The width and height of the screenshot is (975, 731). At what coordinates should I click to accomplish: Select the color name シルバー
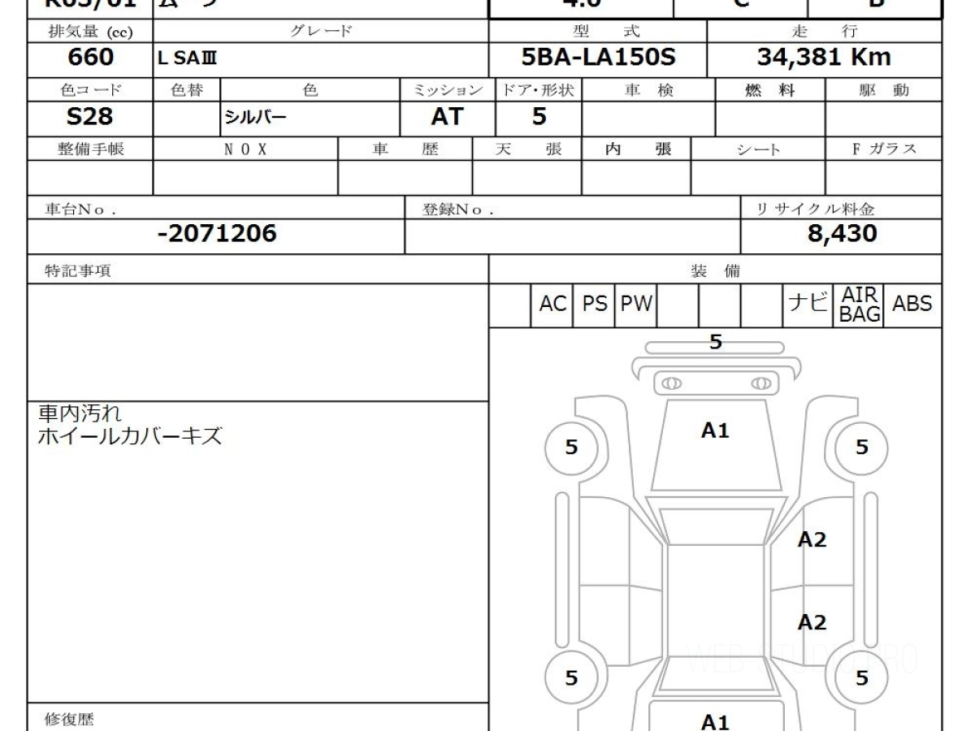[x=256, y=118]
